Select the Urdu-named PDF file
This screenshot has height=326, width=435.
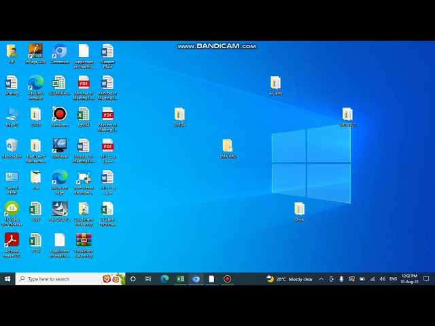pyautogui.click(x=107, y=151)
